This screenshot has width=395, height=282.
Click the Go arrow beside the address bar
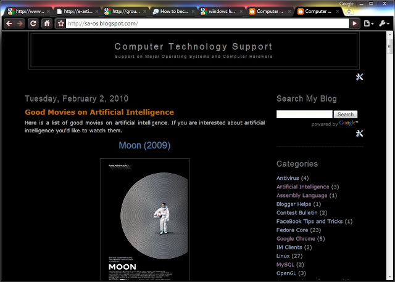coord(354,23)
